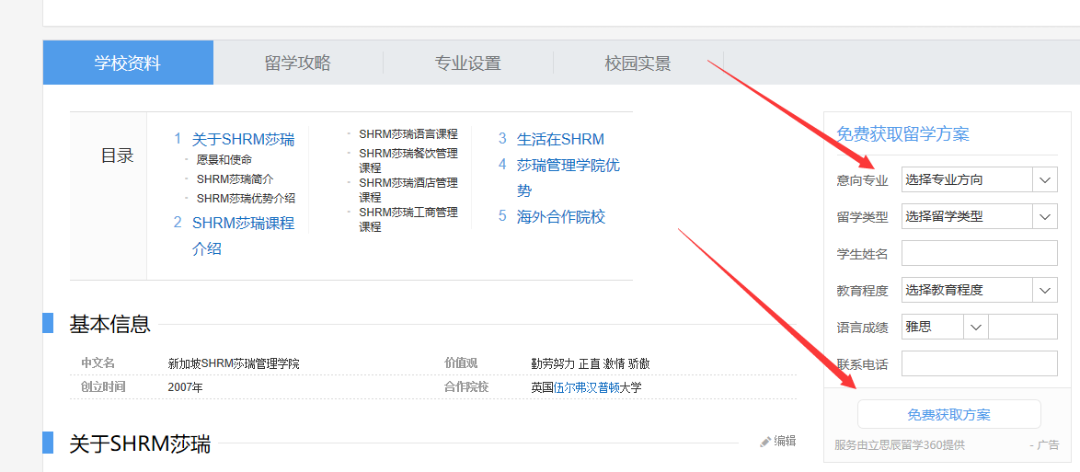Open SHRM莎瑞工商管理课程 link
1080x472 pixels.
click(408, 219)
